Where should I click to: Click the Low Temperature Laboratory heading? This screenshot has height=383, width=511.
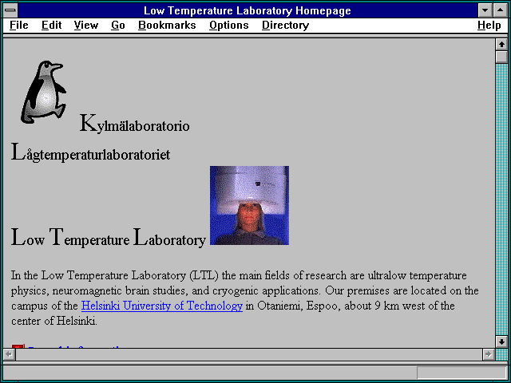click(109, 238)
